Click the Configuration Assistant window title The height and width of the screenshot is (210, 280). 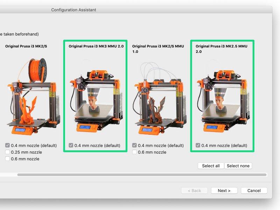point(73,10)
